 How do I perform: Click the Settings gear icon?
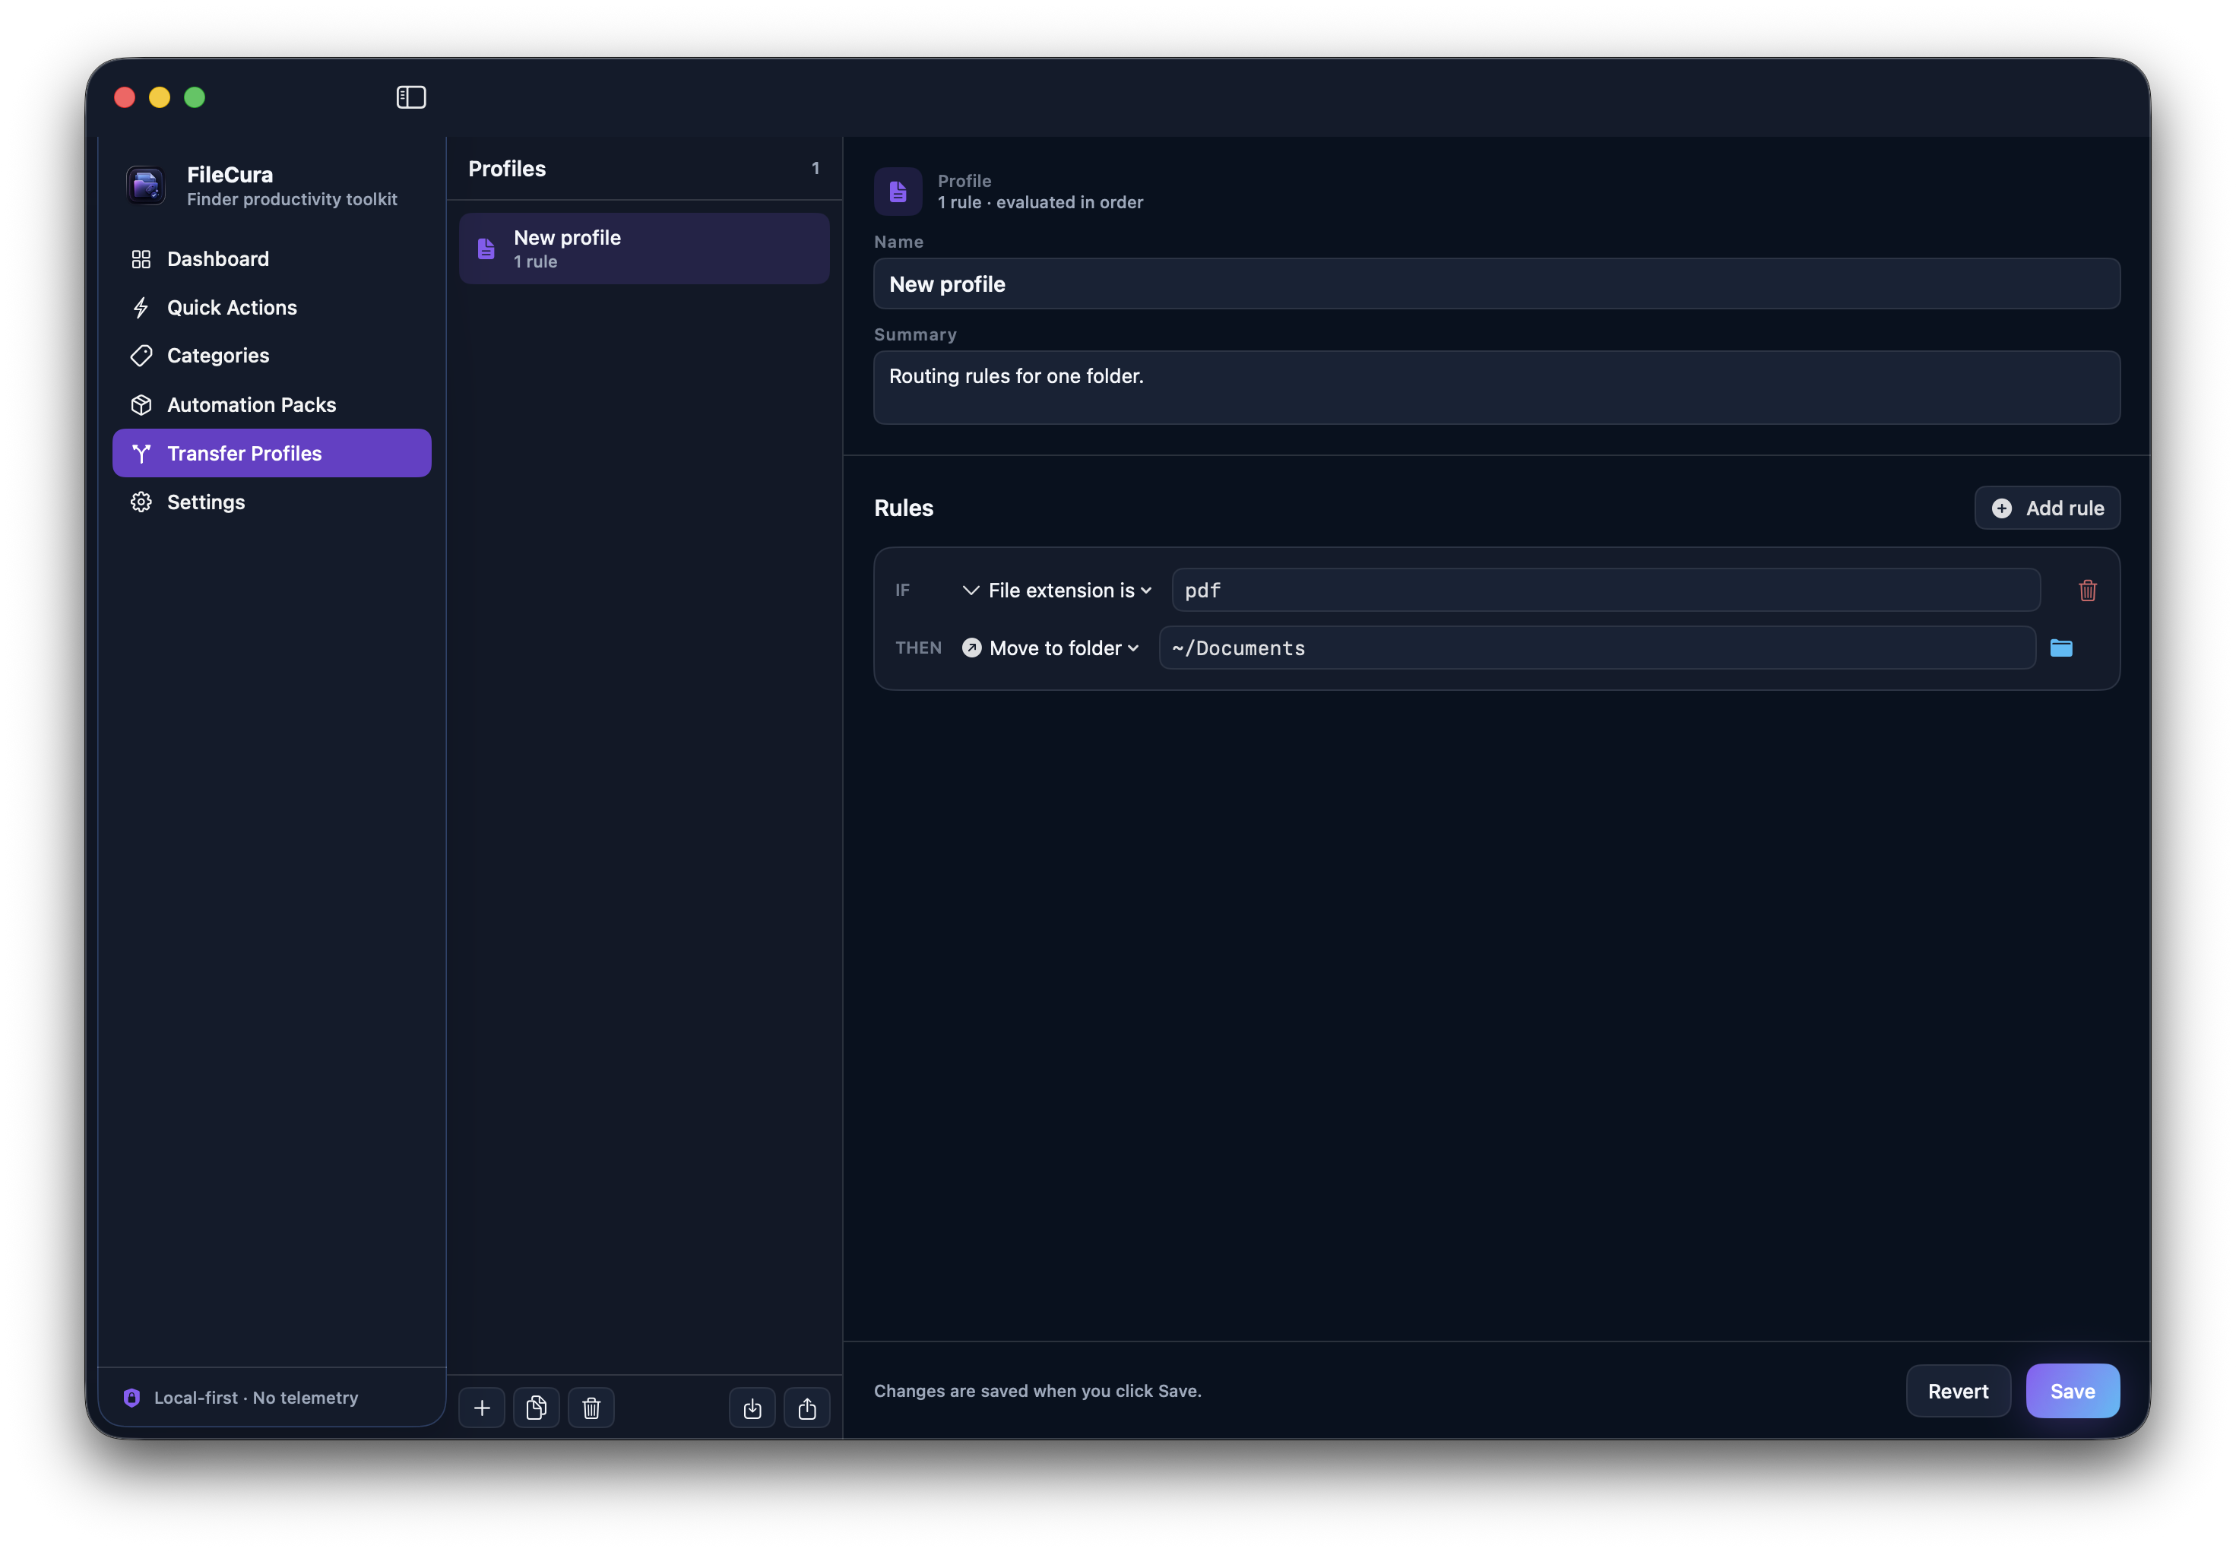(x=141, y=502)
